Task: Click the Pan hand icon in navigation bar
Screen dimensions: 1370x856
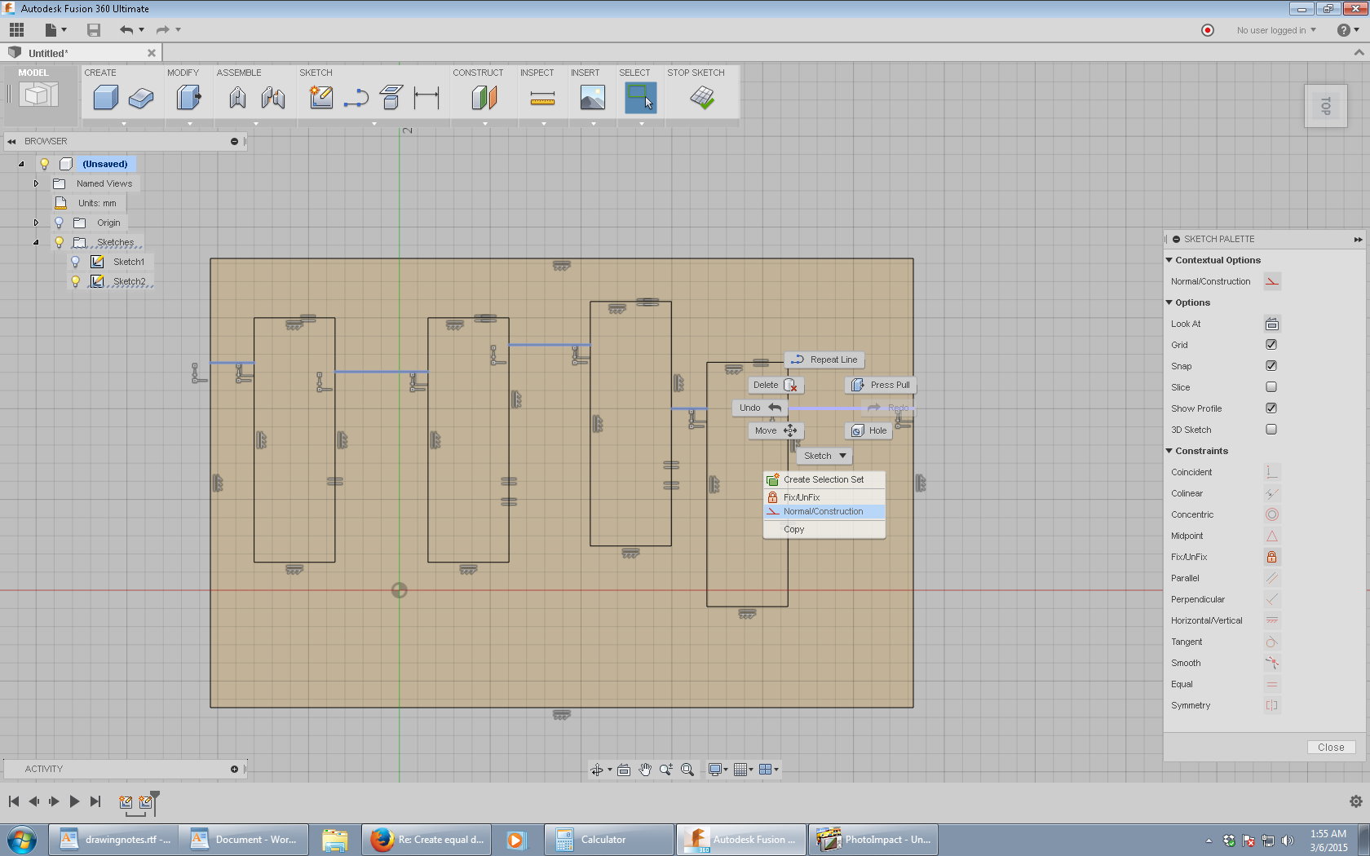Action: tap(645, 770)
